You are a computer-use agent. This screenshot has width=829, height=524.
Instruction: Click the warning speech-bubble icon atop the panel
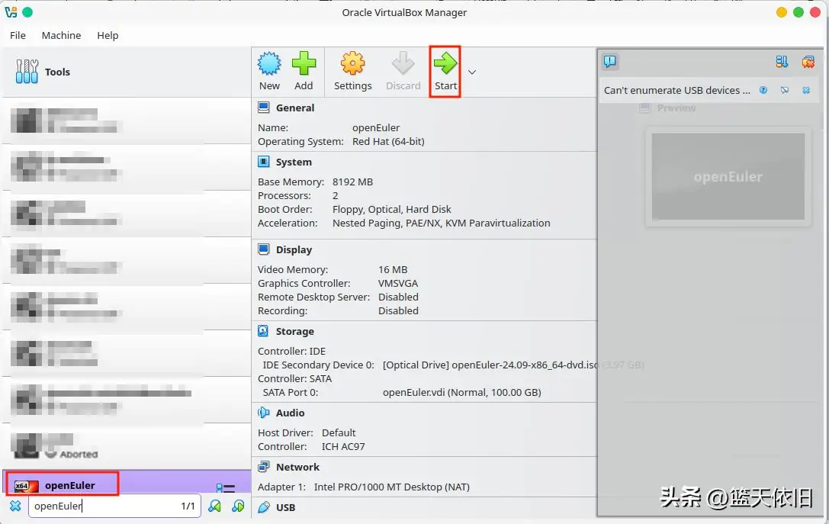(609, 61)
